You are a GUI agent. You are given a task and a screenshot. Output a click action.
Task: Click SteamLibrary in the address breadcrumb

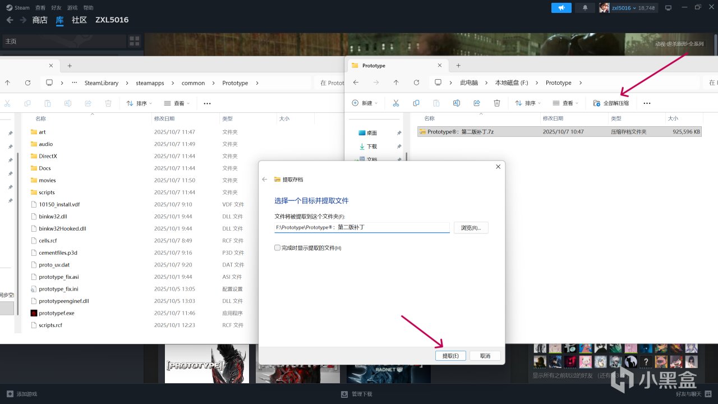click(x=102, y=83)
